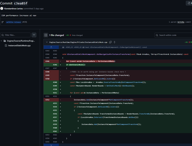Toggle the file tree side panel
The height and width of the screenshot is (146, 192).
tap(46, 35)
